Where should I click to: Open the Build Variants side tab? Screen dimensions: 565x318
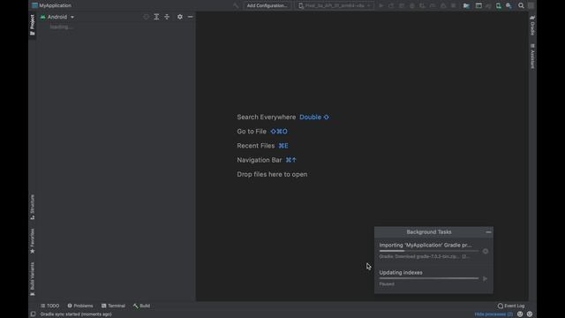click(33, 279)
